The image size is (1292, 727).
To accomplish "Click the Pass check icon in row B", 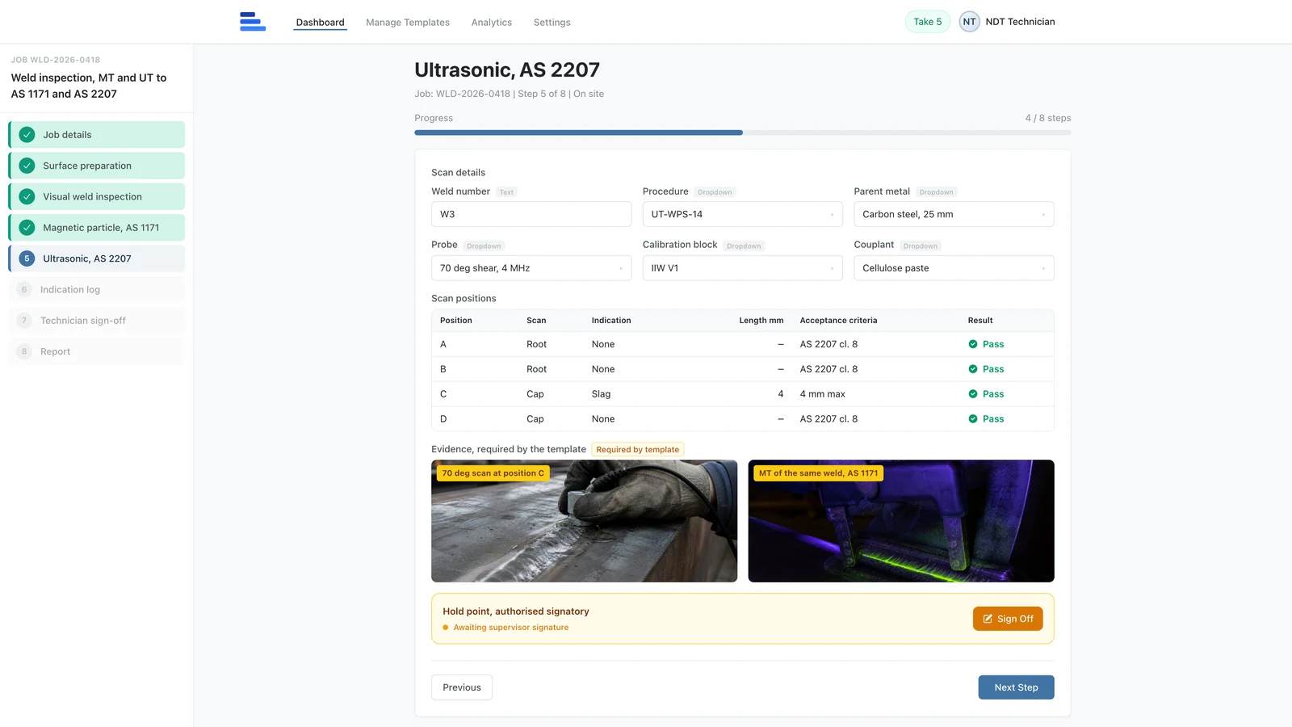I will (973, 369).
